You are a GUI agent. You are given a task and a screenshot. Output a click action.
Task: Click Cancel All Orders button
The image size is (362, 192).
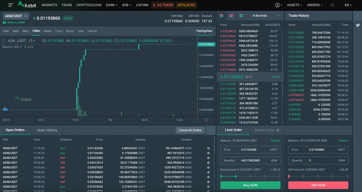190,130
